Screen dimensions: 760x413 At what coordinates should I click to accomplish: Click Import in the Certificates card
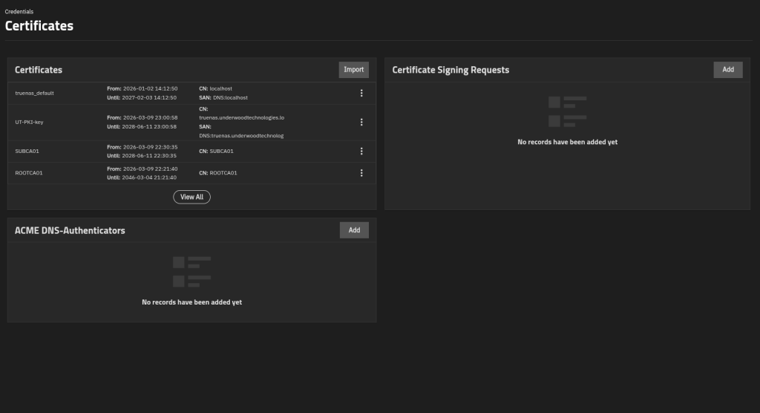[x=353, y=70]
